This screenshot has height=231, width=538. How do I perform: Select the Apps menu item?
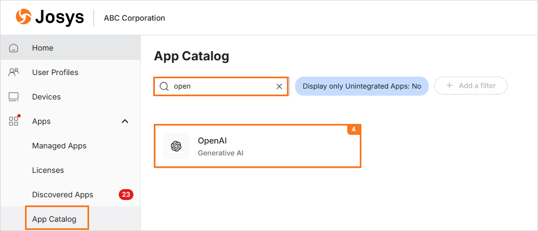70,121
